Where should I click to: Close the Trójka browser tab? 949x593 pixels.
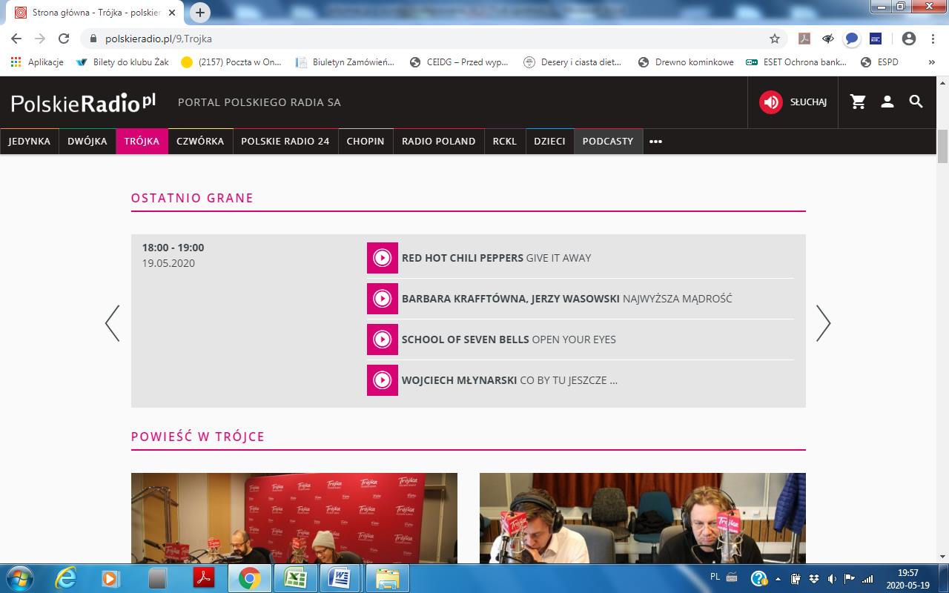(x=172, y=13)
